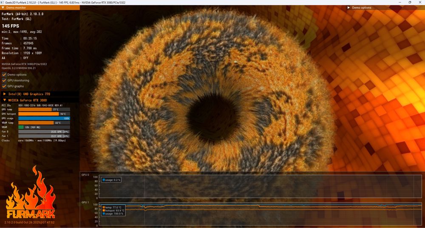The image size is (425, 228).
Task: Click the 'FurMark (64-bit) 2.10.2.0' text
Action: [23, 14]
